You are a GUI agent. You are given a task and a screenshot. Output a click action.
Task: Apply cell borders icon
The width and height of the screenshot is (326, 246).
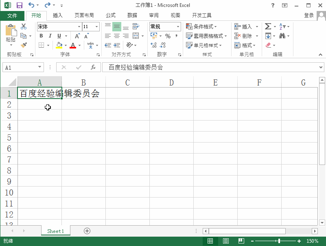click(42, 45)
